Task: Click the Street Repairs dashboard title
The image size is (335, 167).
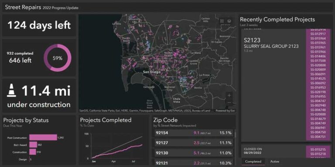Action: 23,7
